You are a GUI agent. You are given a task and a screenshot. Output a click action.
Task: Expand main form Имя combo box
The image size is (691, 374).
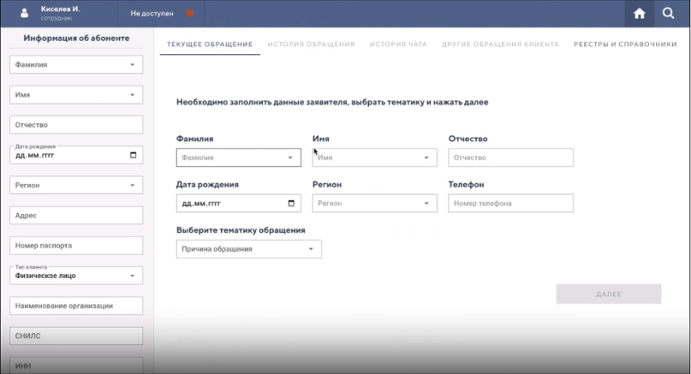tap(374, 157)
